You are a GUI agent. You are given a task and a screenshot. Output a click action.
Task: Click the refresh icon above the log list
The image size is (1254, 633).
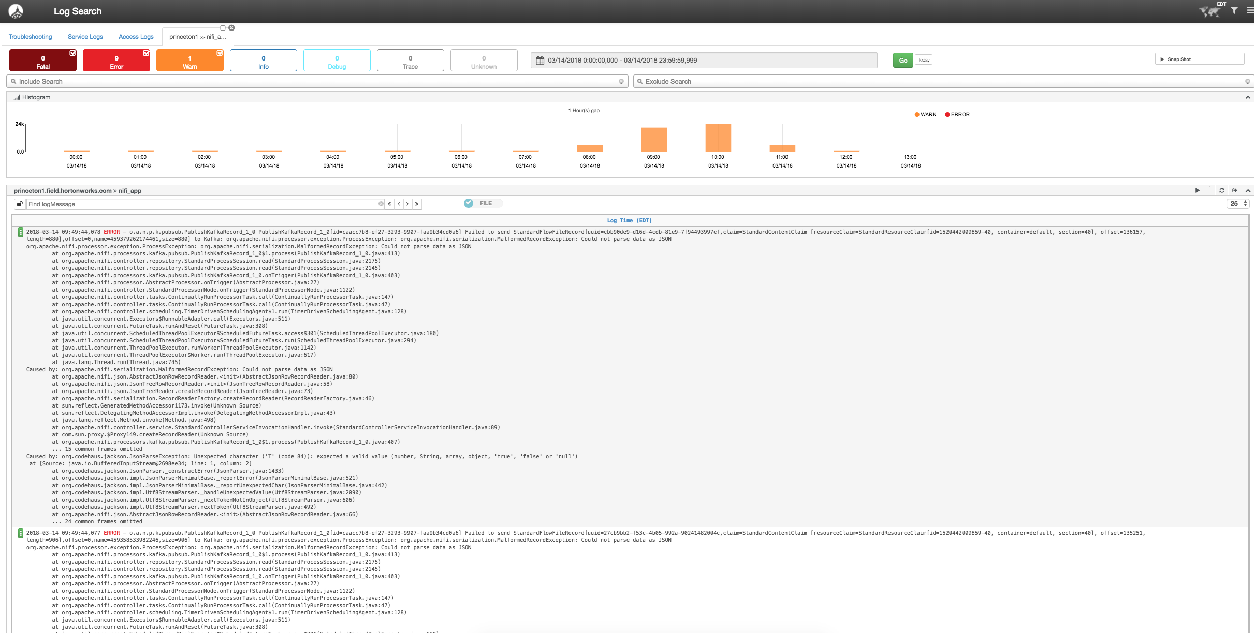[1222, 190]
